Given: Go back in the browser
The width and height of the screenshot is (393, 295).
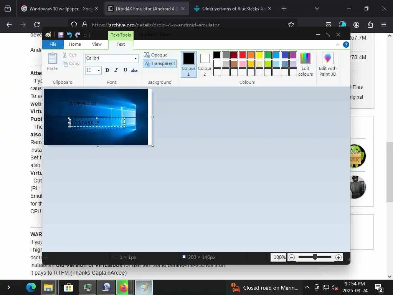Looking at the screenshot, I should coord(9,25).
